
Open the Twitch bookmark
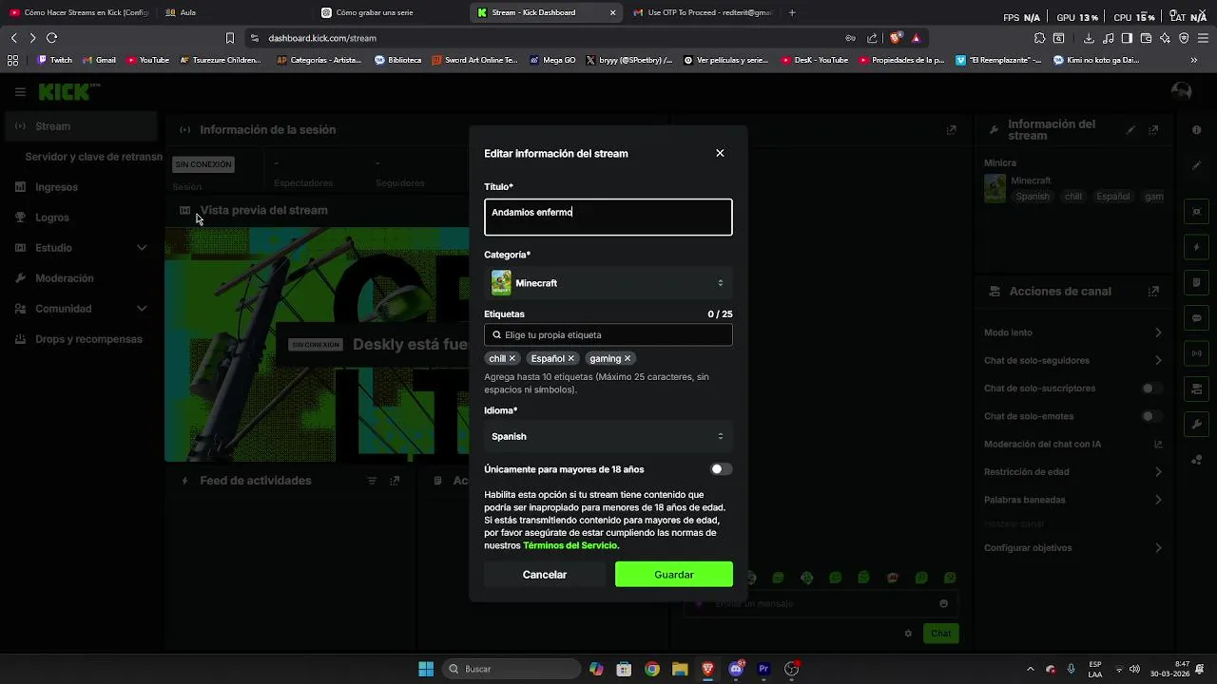click(55, 60)
